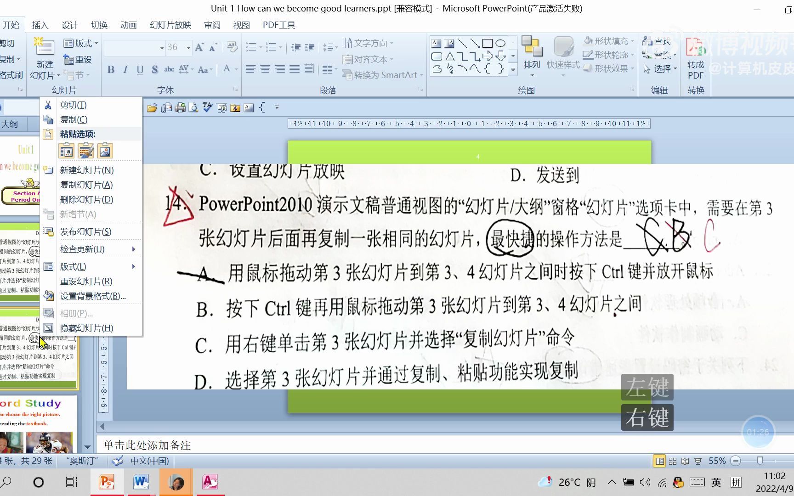
Task: Choose 隐藏幻灯片 from the context menu
Action: coord(85,328)
